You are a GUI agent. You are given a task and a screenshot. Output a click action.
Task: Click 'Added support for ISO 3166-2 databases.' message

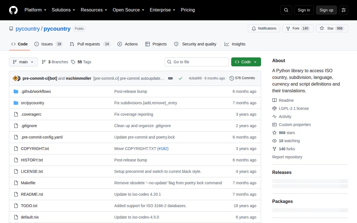pyautogui.click(x=150, y=206)
